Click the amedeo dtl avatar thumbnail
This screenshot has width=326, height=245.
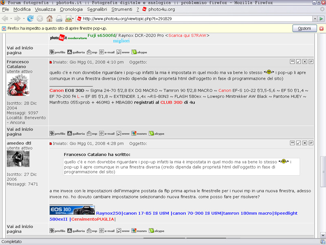coord(18,159)
